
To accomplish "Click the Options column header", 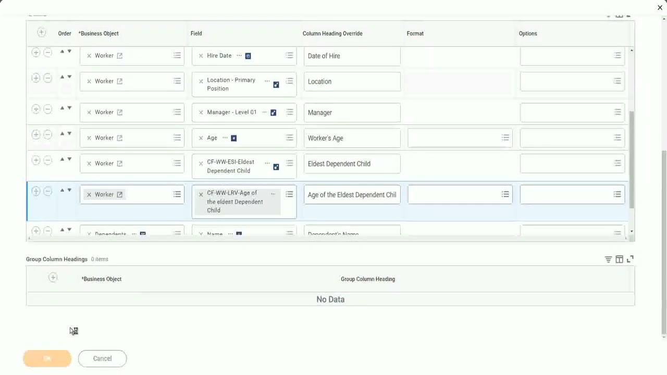I will [528, 33].
